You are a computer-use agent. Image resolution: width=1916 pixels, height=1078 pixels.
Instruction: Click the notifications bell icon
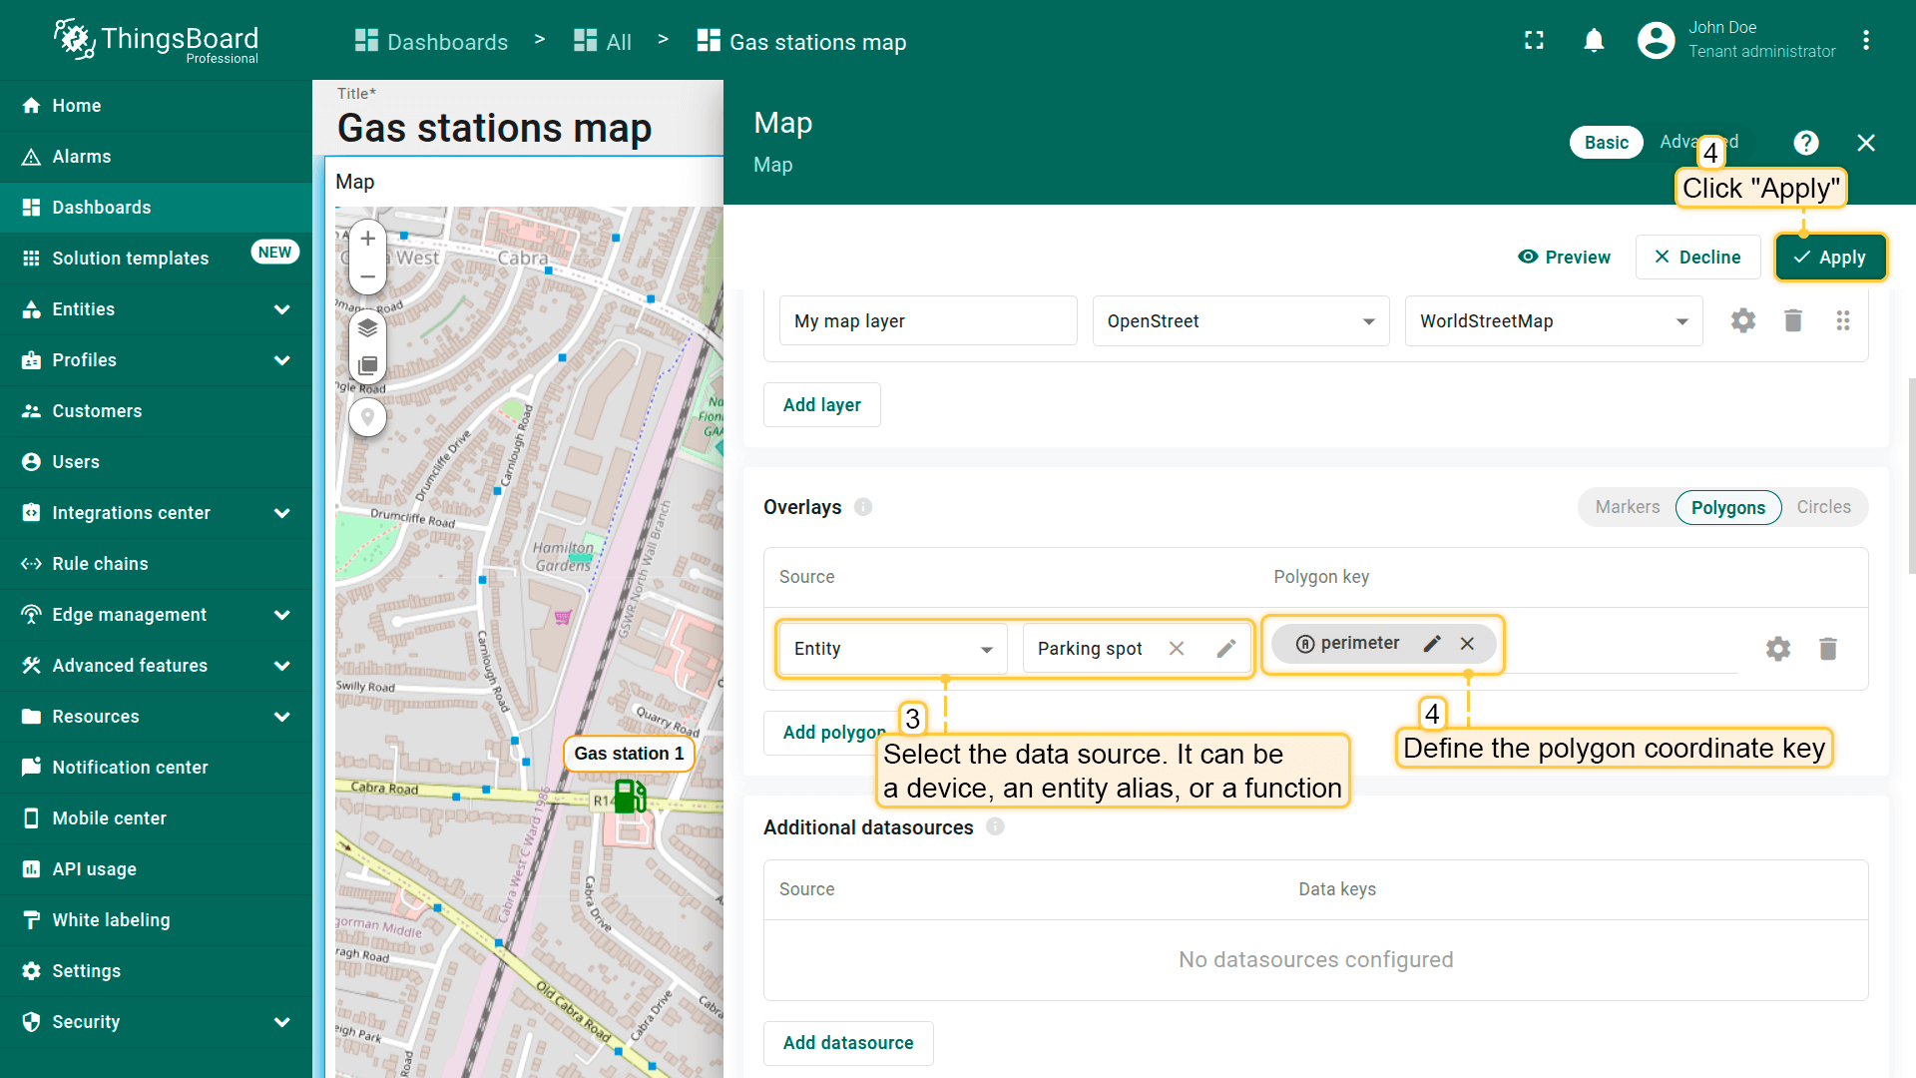(x=1594, y=41)
